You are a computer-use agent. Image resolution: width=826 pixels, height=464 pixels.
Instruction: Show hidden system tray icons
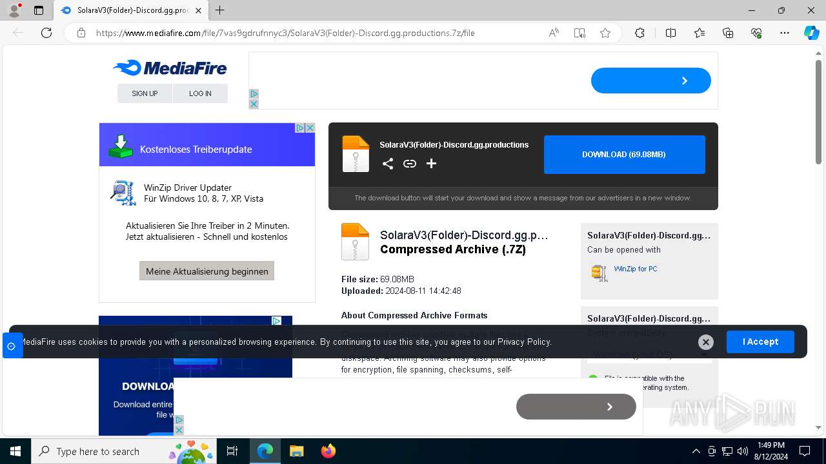[x=696, y=451]
